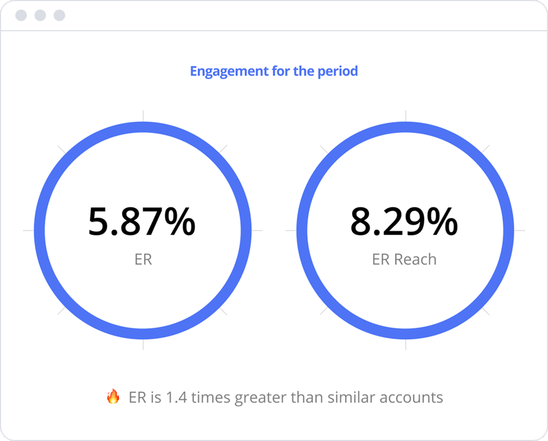This screenshot has width=548, height=441.
Task: Select the ER label under 5.87%
Action: (x=143, y=259)
